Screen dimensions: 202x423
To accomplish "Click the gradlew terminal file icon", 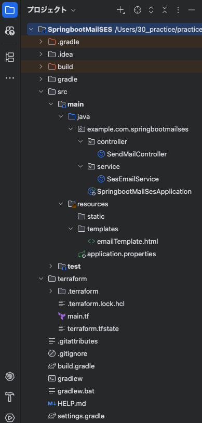I will (x=52, y=378).
